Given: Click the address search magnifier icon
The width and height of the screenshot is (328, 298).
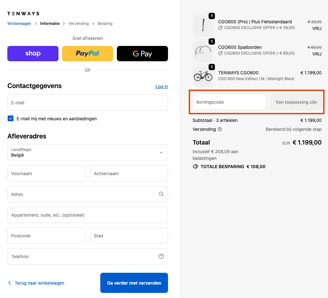Looking at the screenshot, I should click(x=161, y=194).
